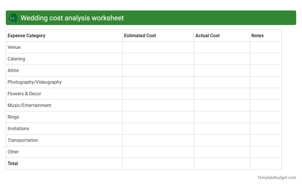Viewport: 302px width, 186px height.
Task: Select the Actual Cost header cell
Action: pos(208,35)
